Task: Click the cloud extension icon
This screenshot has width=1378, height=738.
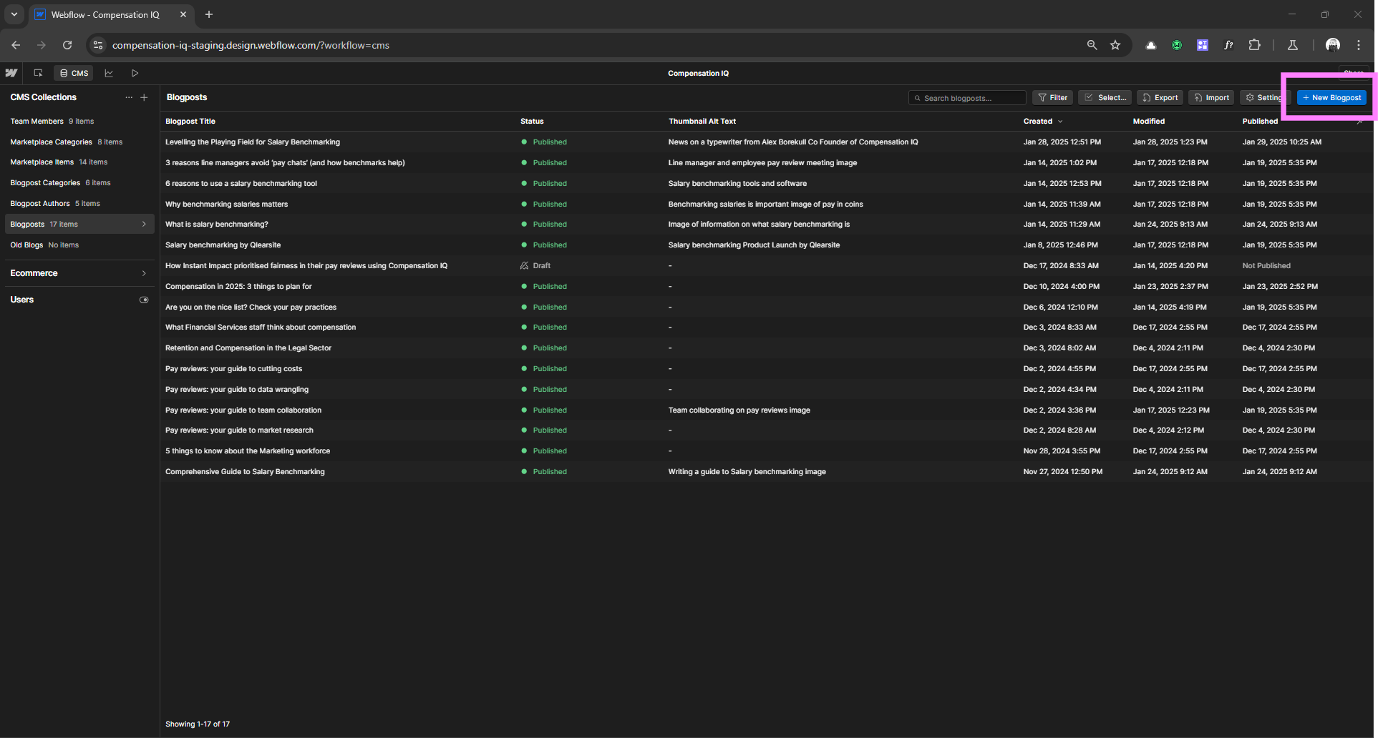Action: [1151, 45]
